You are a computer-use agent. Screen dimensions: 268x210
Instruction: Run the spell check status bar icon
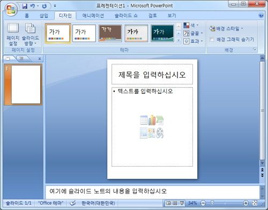point(73,203)
